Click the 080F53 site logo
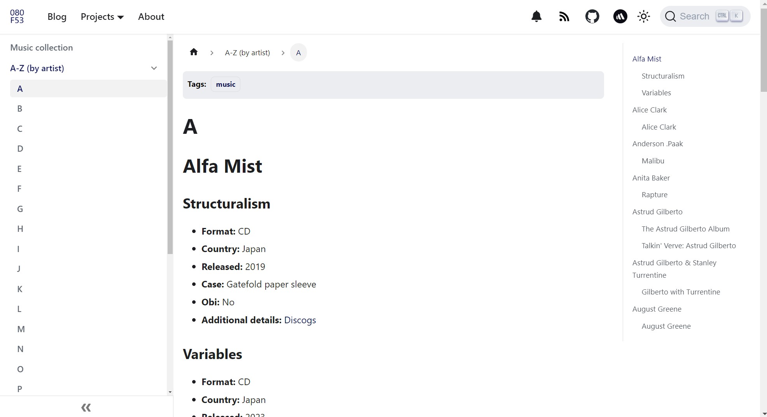This screenshot has height=417, width=767. pyautogui.click(x=17, y=16)
